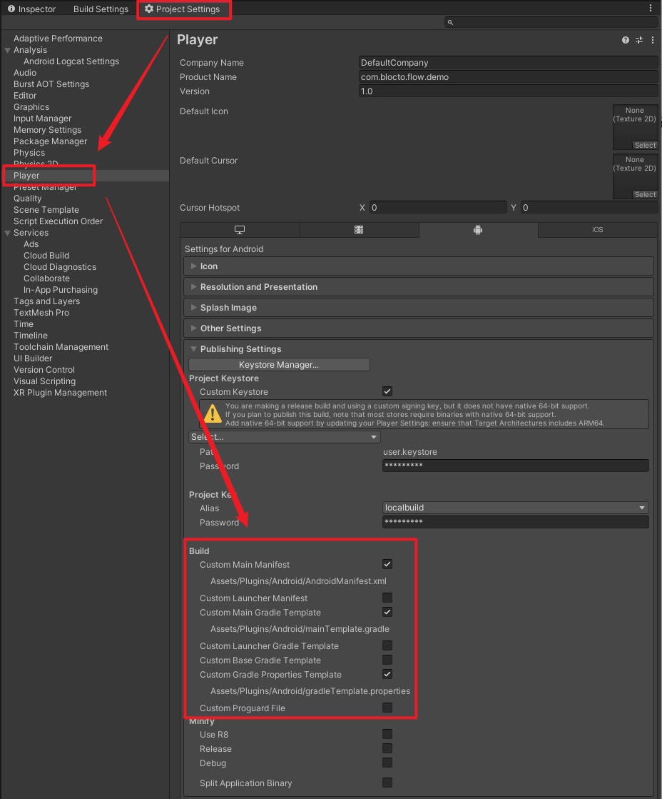Open the Player settings help icon
The width and height of the screenshot is (662, 799).
pos(626,40)
